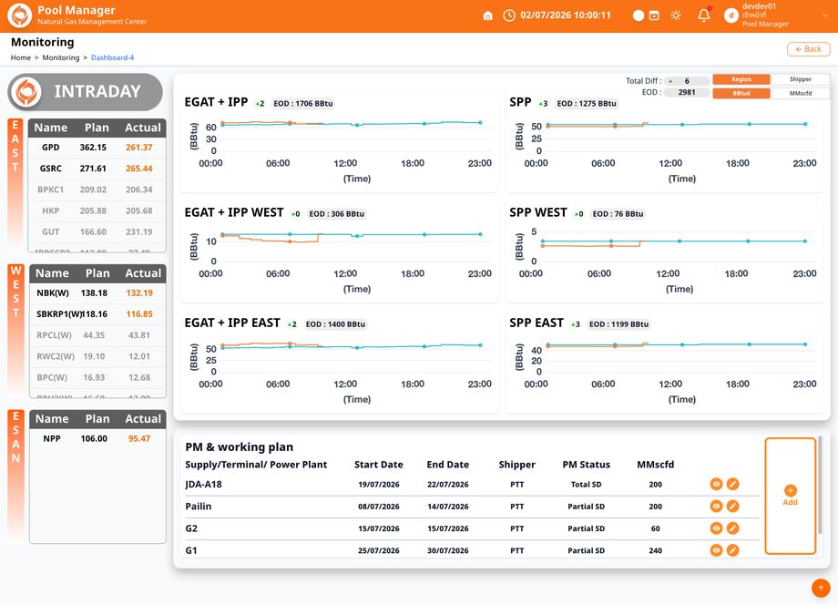
Task: Open the home icon in header
Action: [x=487, y=15]
